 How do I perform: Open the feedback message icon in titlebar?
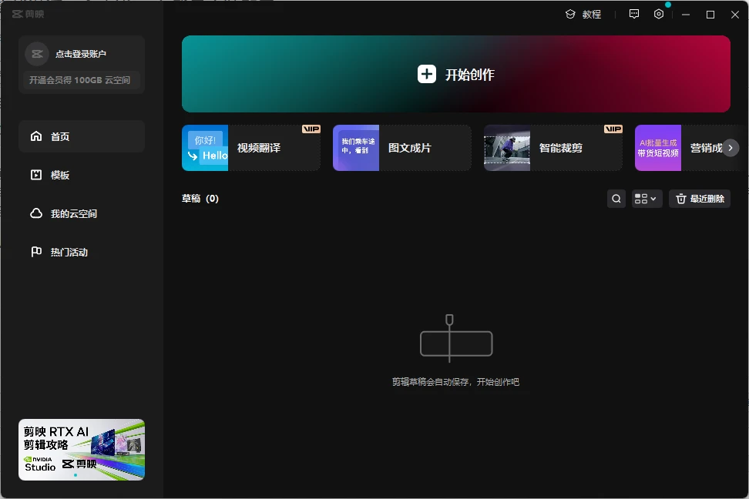(633, 14)
